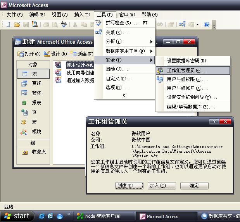
Task: Click the Print Preview toolbar icon
Action: pos(55,24)
